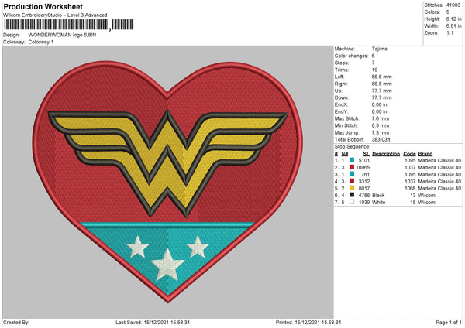Click the 'Wilcom' brand in the White row
Viewport: 465px width, 328px height.
[x=427, y=203]
